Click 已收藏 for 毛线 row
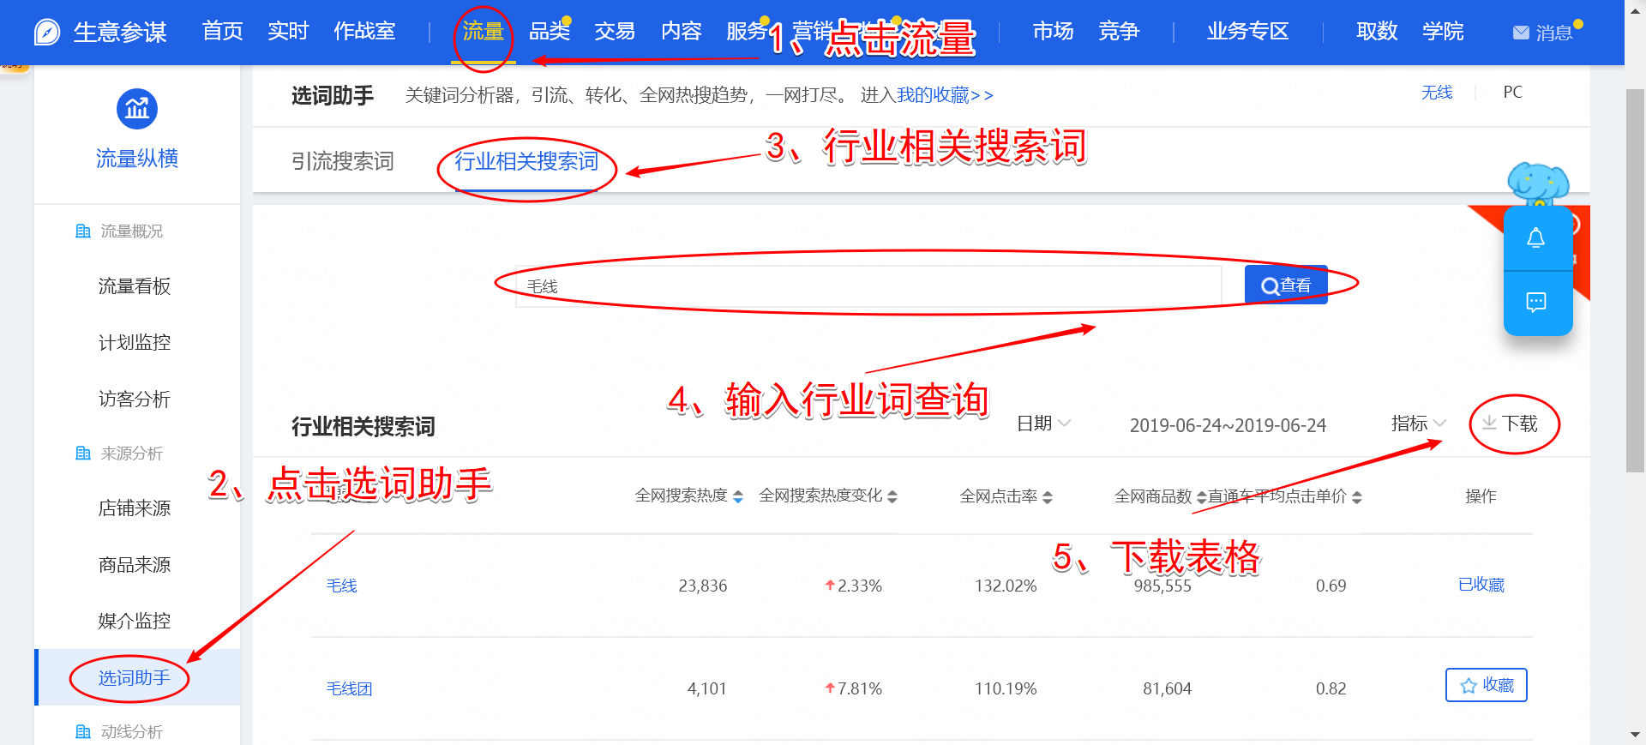Viewport: 1646px width, 745px height. point(1481,585)
